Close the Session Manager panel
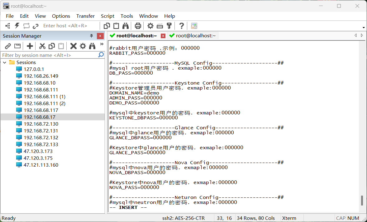The height and width of the screenshot is (222, 367). [x=100, y=36]
